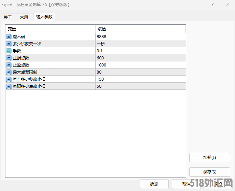Select the 每隔多少点改止损 variable name
235x191 pixels.
pos(29,86)
